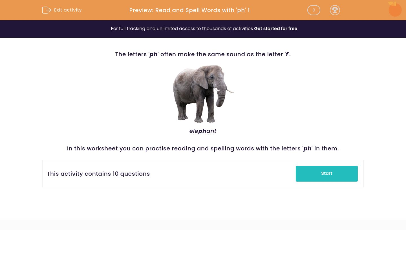Click the italic 'f' letter in the sentence
Viewport: 406px width, 253px height.
point(287,54)
